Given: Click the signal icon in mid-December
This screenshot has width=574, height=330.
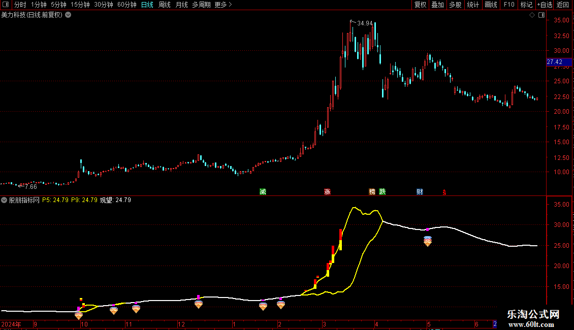Looking at the screenshot, I should coord(199,305).
